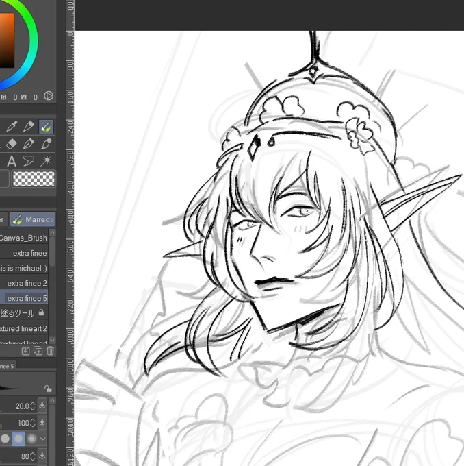Image resolution: width=464 pixels, height=466 pixels.
Task: Select the 'extra finee' brush
Action: point(24,253)
